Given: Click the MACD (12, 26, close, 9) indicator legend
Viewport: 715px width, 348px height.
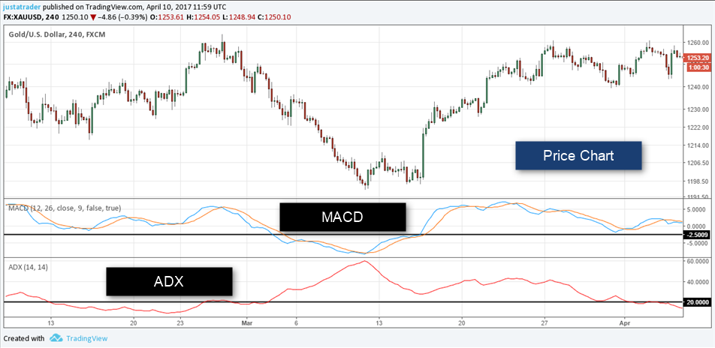Looking at the screenshot, I should (65, 208).
